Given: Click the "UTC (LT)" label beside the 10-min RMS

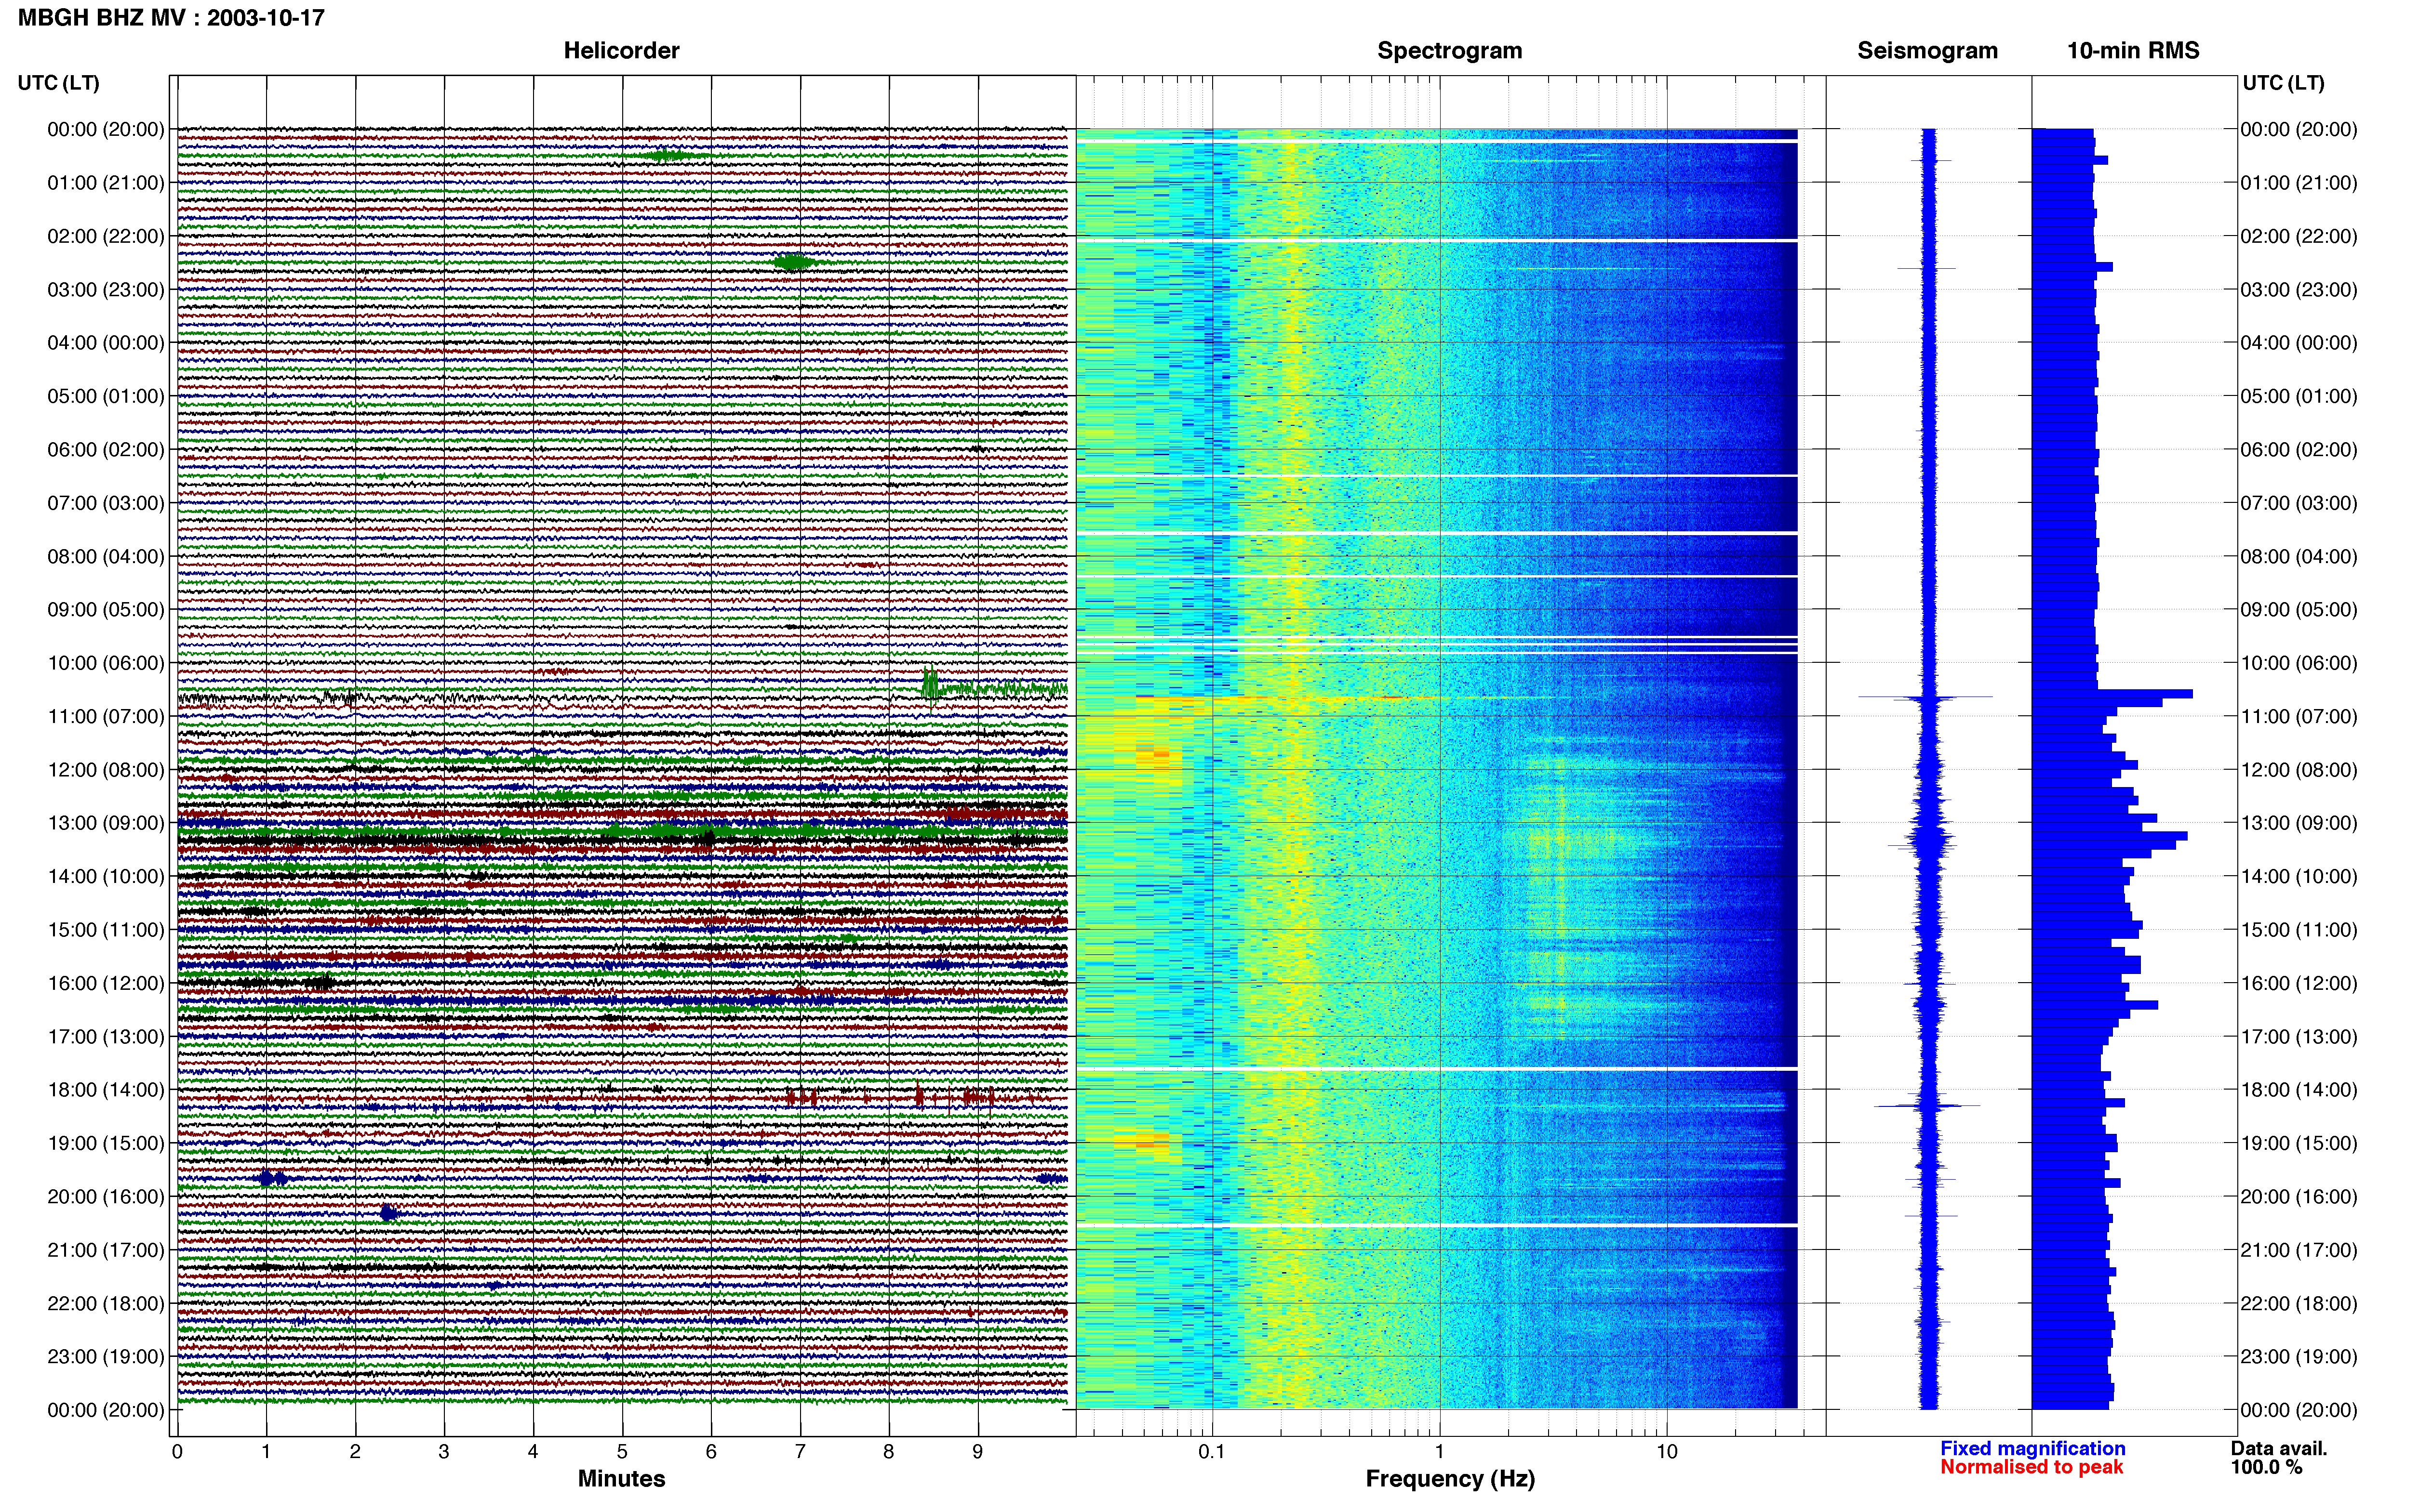Looking at the screenshot, I should point(2283,83).
